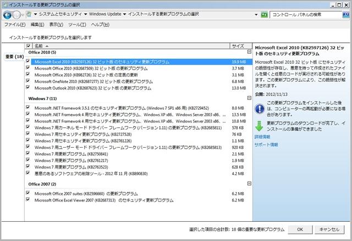This screenshot has height=241, width=352.
Task: Click the キャンセル button
Action: point(329,229)
